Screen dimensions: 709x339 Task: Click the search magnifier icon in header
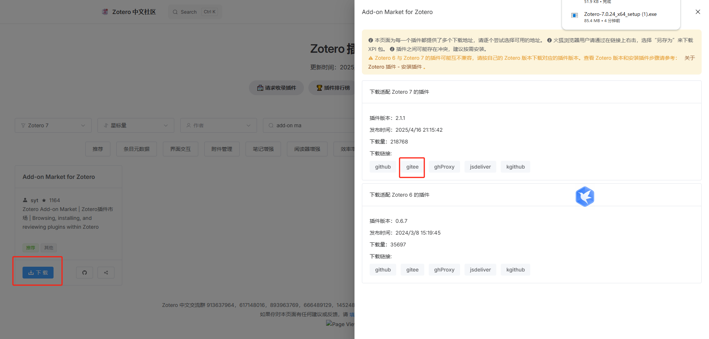175,12
